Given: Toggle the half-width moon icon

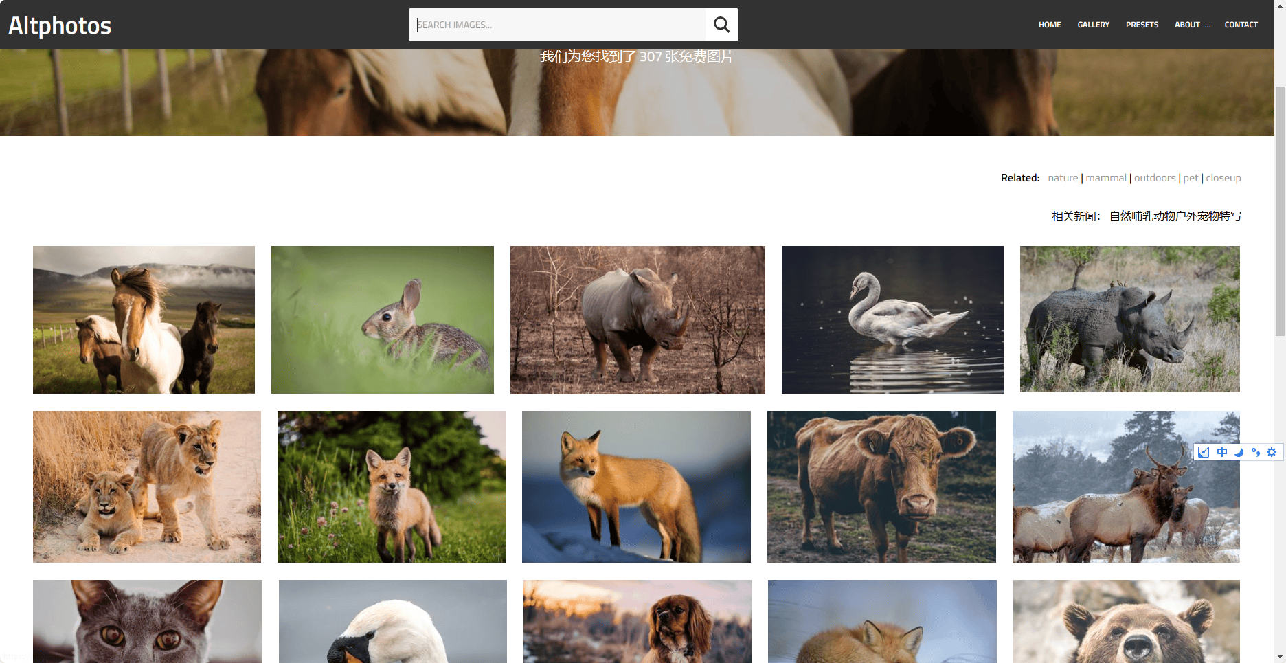Looking at the screenshot, I should tap(1239, 452).
